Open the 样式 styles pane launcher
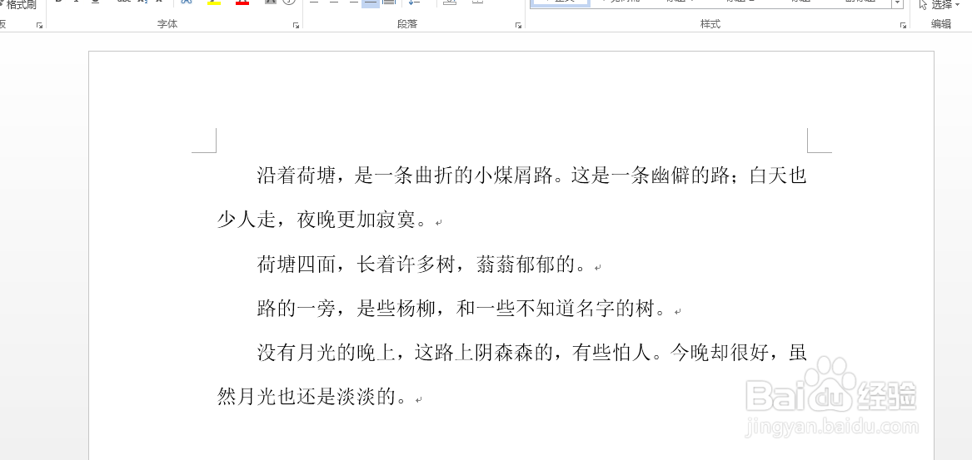 click(903, 26)
